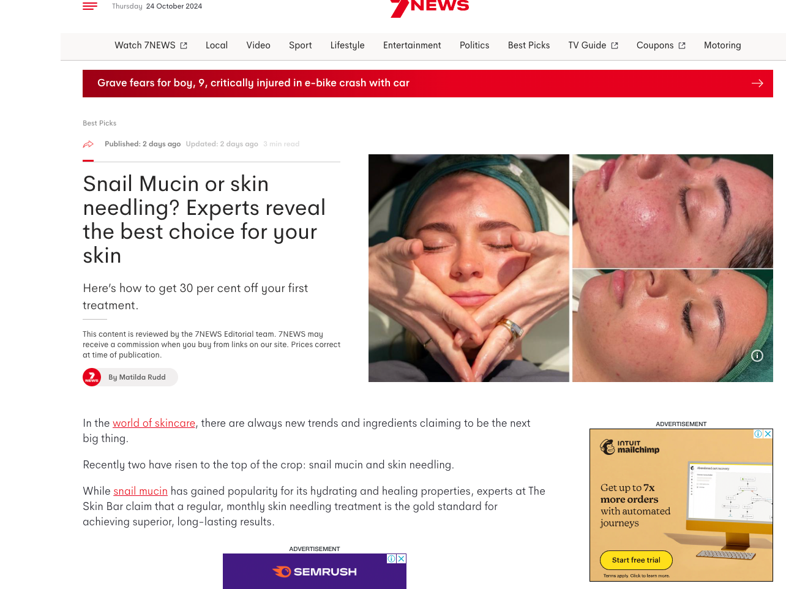Viewport: 786px width, 589px height.
Task: Click the share arrow icon near Published
Action: (x=88, y=144)
